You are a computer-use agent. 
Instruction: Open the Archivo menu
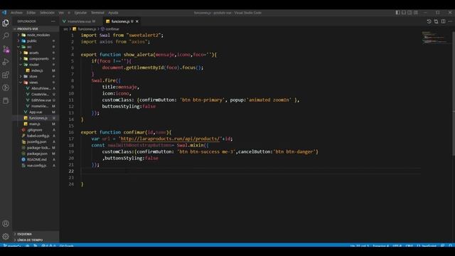point(16,13)
